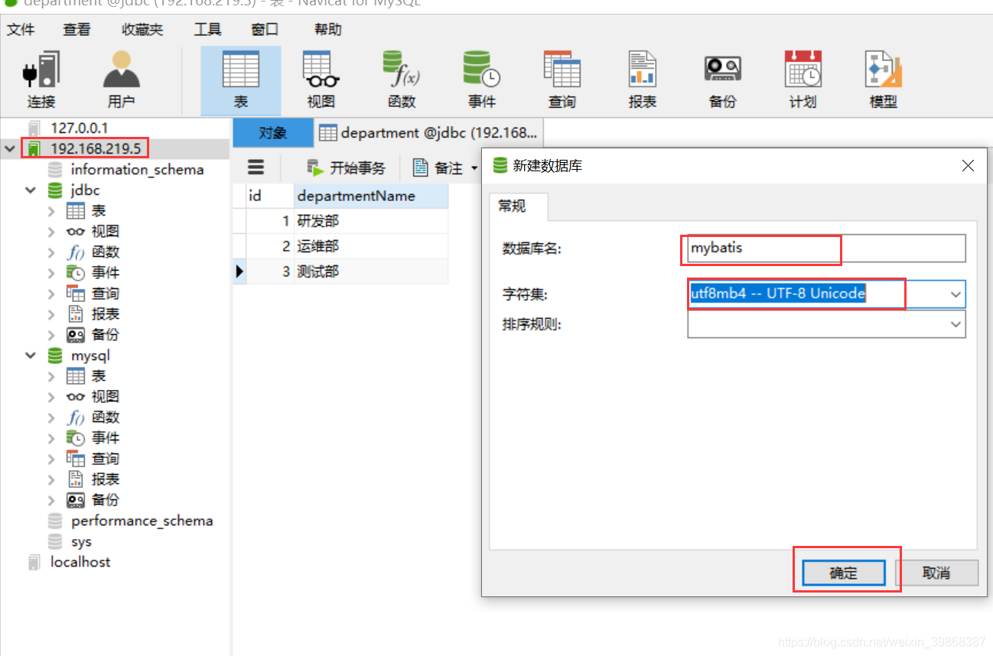The height and width of the screenshot is (656, 993).
Task: Select the 127.0.0.1 connection icon
Action: point(34,128)
